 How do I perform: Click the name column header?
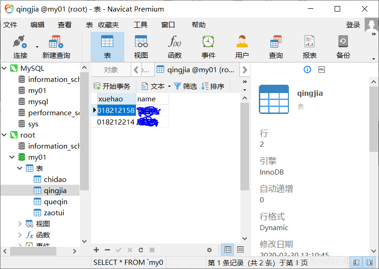click(152, 99)
